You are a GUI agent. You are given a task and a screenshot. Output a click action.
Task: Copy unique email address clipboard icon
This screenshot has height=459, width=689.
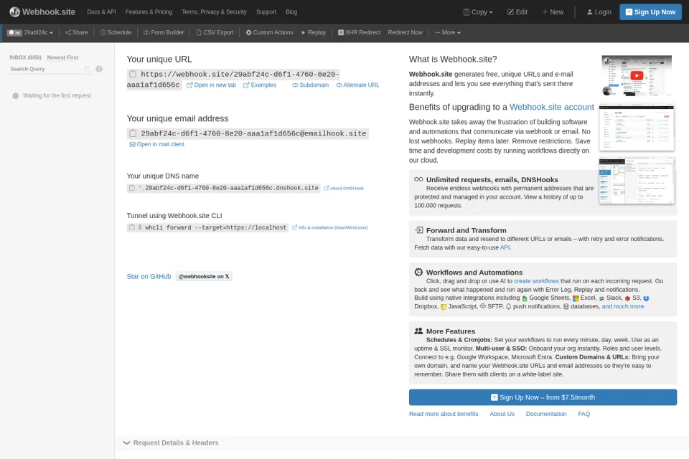[133, 133]
